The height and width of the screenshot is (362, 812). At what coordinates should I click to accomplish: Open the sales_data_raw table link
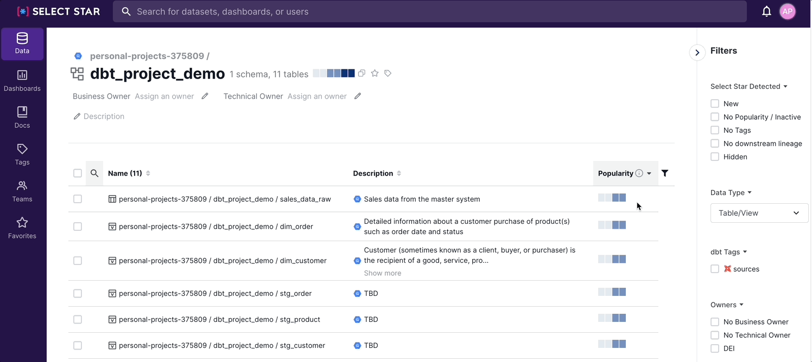pyautogui.click(x=225, y=199)
